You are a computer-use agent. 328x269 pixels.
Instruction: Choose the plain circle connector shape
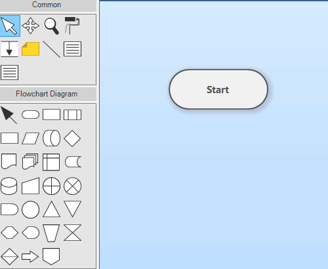31,209
